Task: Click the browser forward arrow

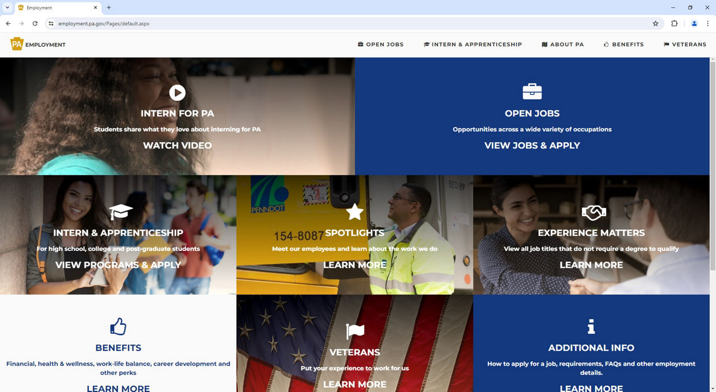Action: [21, 24]
